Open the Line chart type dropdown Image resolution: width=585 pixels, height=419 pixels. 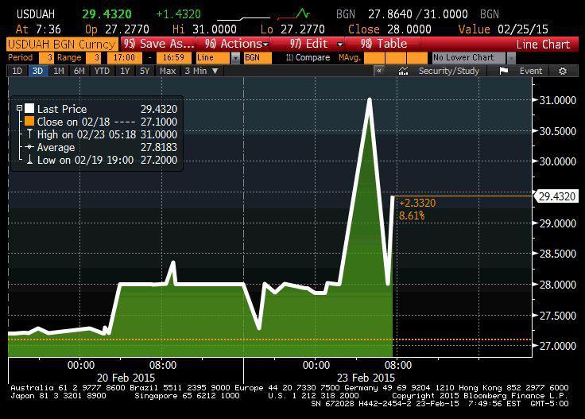pos(235,58)
